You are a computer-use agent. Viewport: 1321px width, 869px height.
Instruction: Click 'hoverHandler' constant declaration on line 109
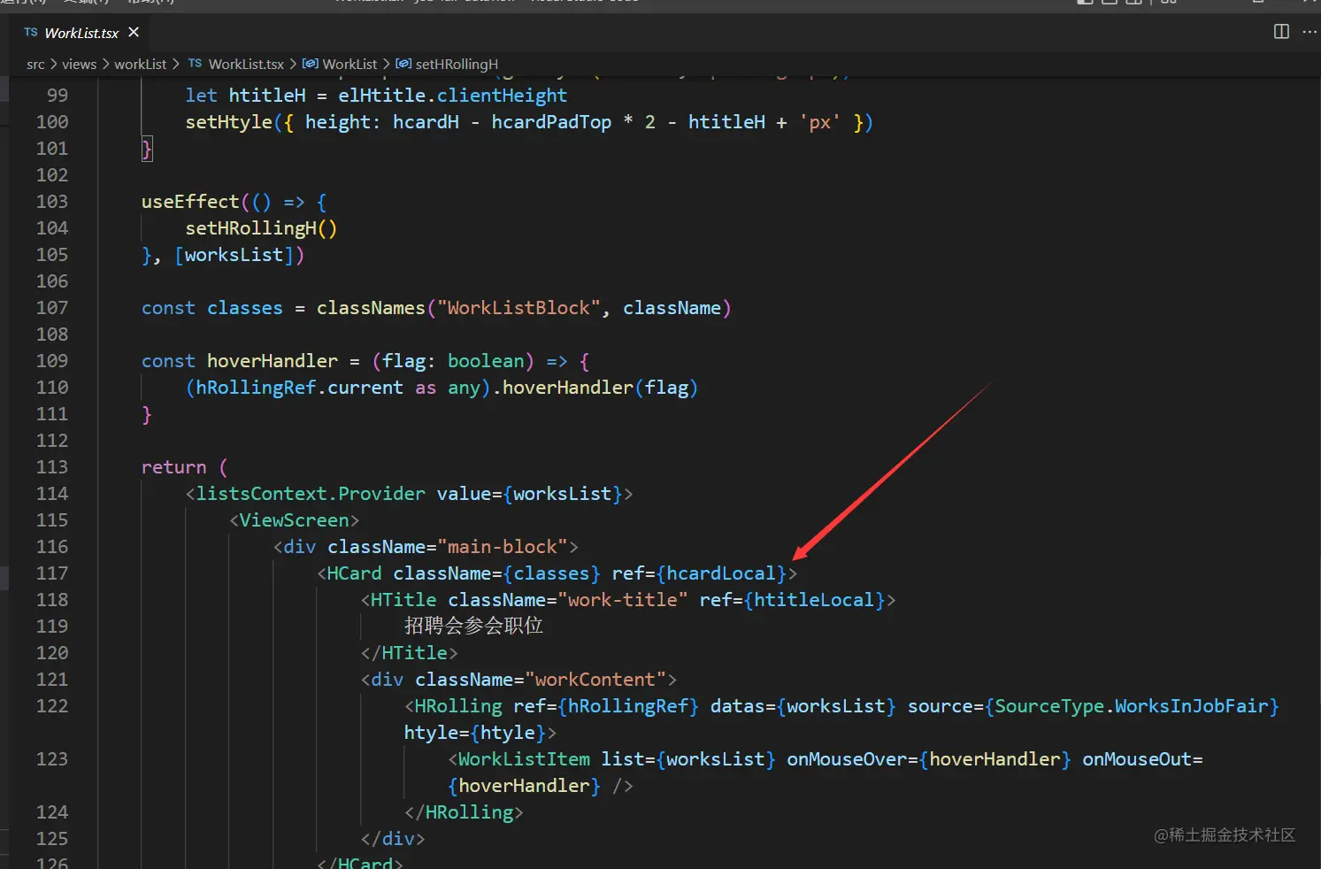[273, 361]
